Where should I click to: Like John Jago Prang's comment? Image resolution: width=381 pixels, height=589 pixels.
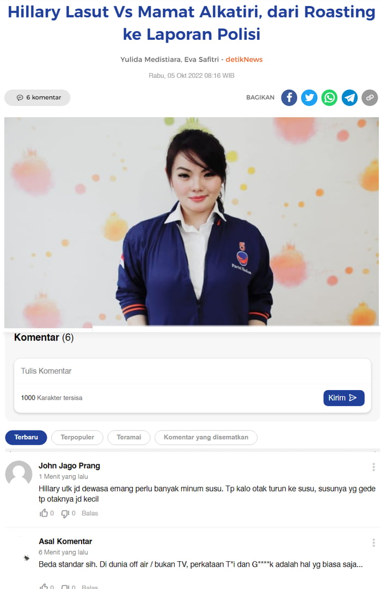[x=44, y=513]
